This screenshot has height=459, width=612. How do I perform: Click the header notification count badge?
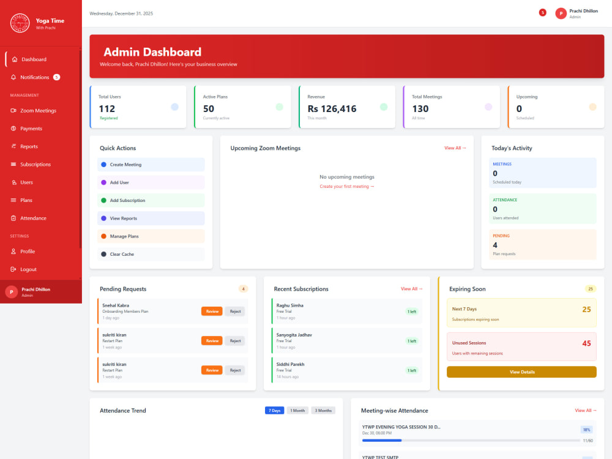point(542,12)
